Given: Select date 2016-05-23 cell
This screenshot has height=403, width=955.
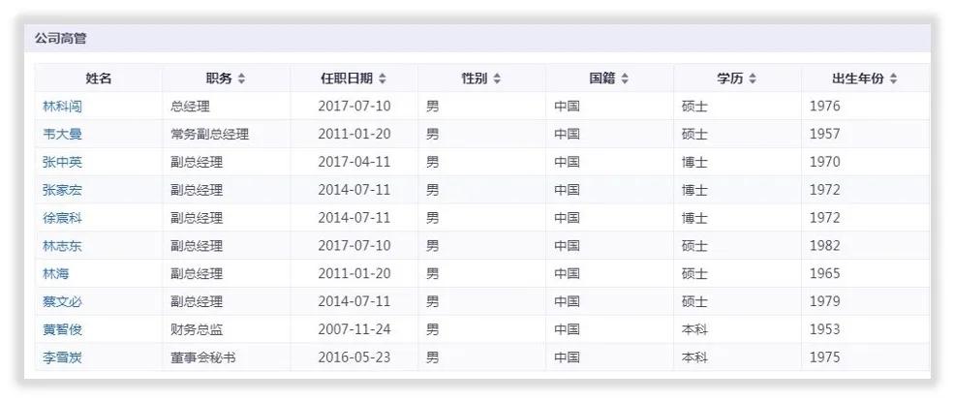Looking at the screenshot, I should (354, 357).
